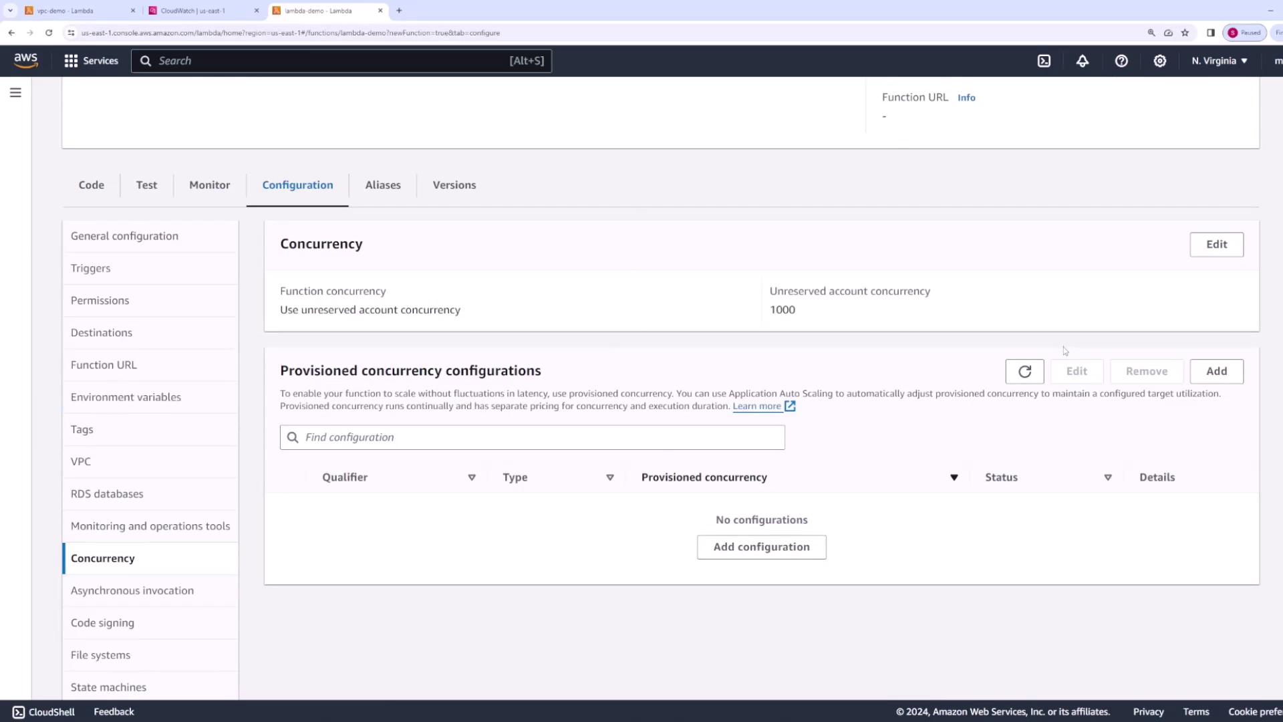Screen dimensions: 1283x722
Task: Switch to the Monitor tab
Action: (209, 185)
